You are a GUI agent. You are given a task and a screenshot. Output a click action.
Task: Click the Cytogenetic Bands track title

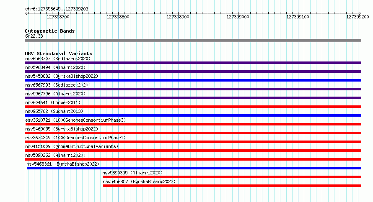click(x=50, y=31)
